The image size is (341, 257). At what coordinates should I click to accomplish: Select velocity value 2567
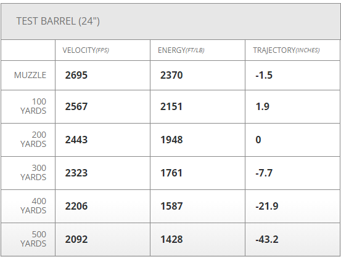tap(76, 106)
